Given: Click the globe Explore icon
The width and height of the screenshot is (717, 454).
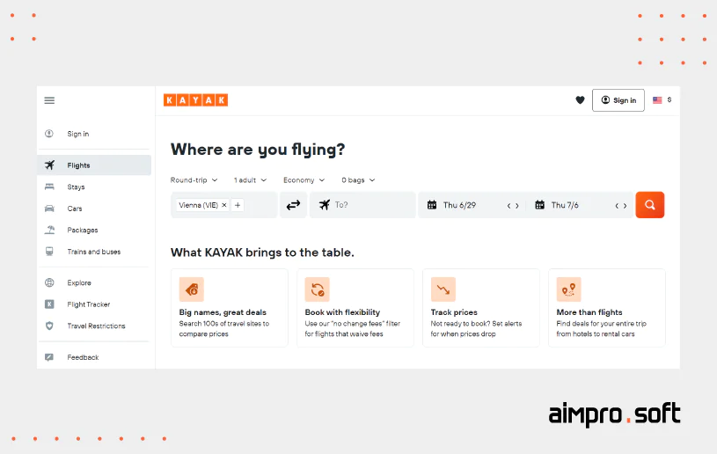Looking at the screenshot, I should pos(49,282).
